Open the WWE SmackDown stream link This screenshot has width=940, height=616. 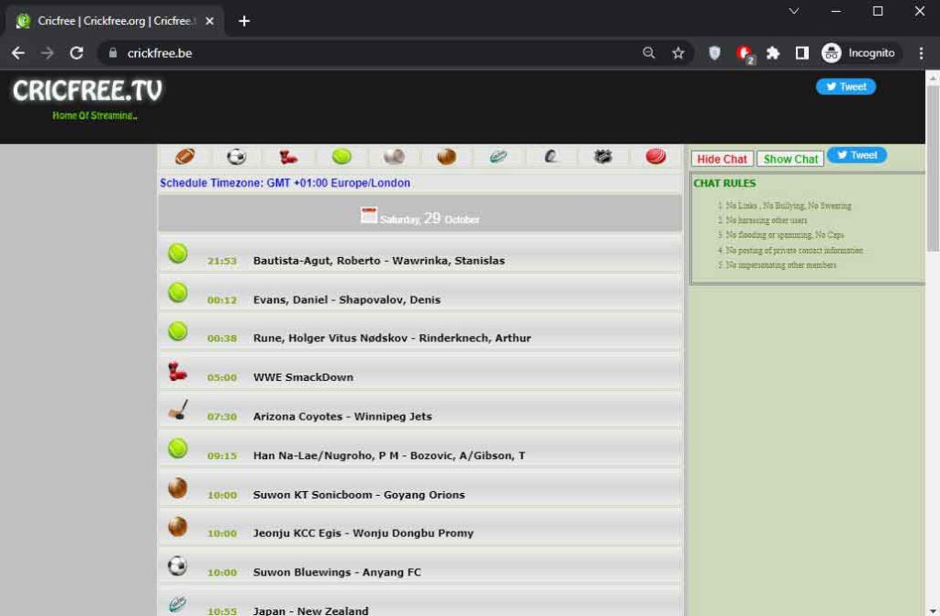click(303, 377)
